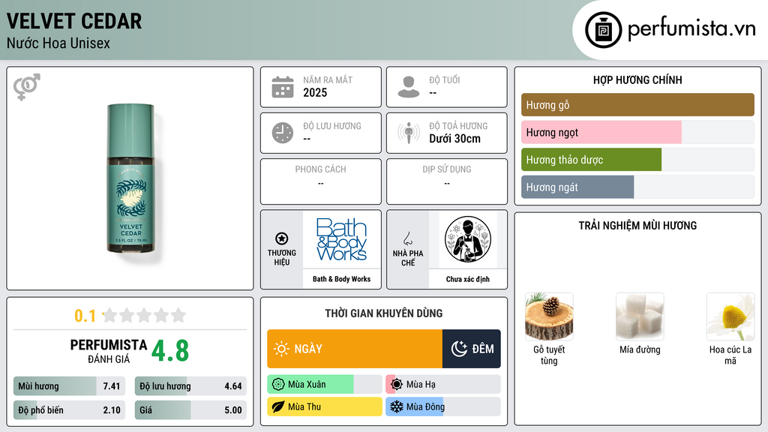This screenshot has height=432, width=768.
Task: Click the star badge icon above Thương hiệu
Action: [x=282, y=238]
